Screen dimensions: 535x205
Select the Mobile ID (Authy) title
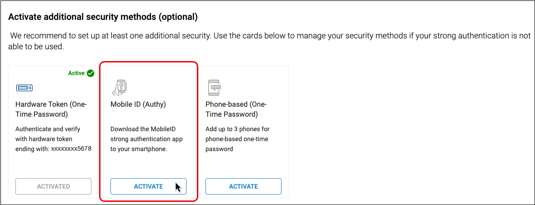(139, 104)
